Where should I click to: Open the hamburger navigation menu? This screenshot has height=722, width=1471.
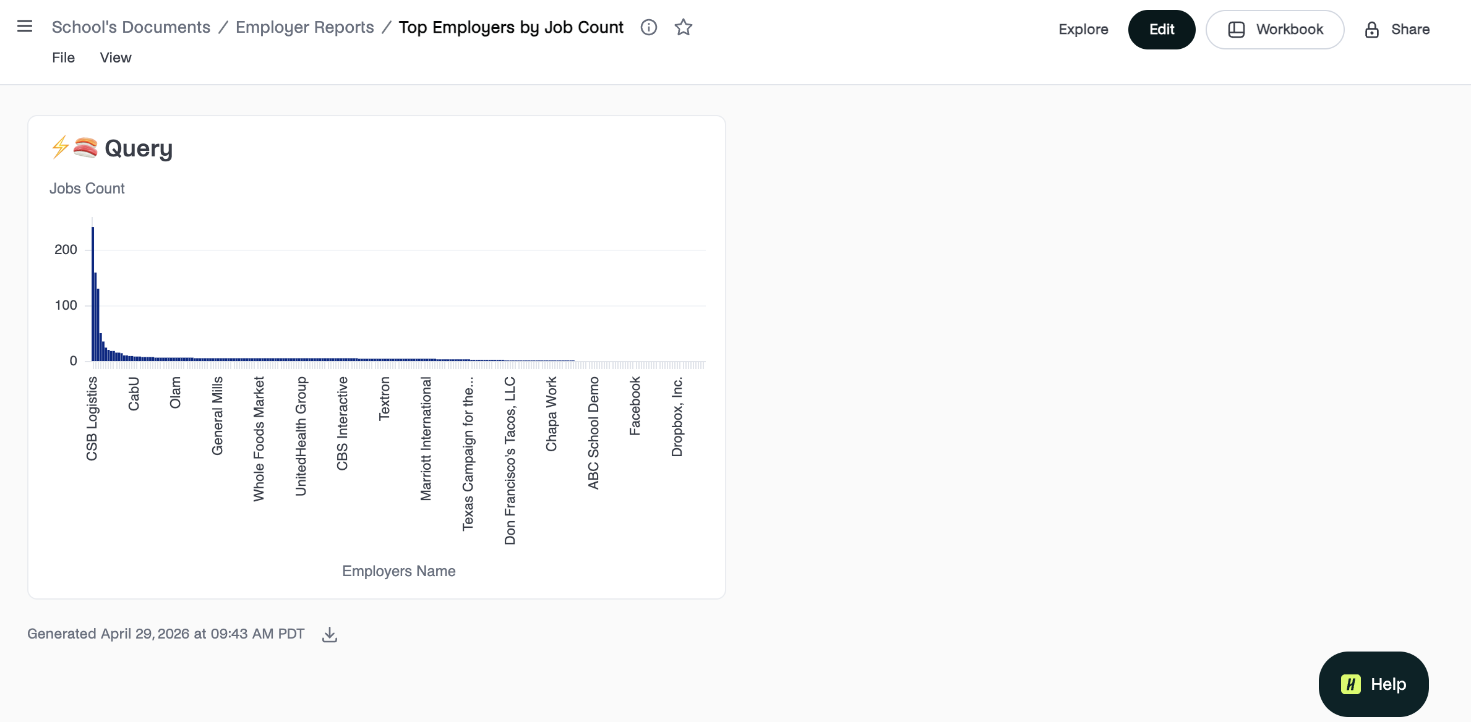(25, 27)
